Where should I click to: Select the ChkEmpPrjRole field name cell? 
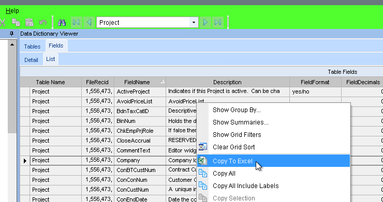click(140, 131)
